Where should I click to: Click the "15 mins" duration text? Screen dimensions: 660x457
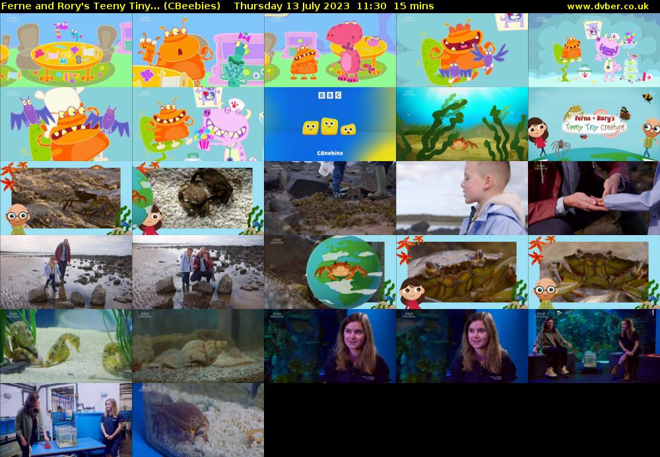(414, 6)
